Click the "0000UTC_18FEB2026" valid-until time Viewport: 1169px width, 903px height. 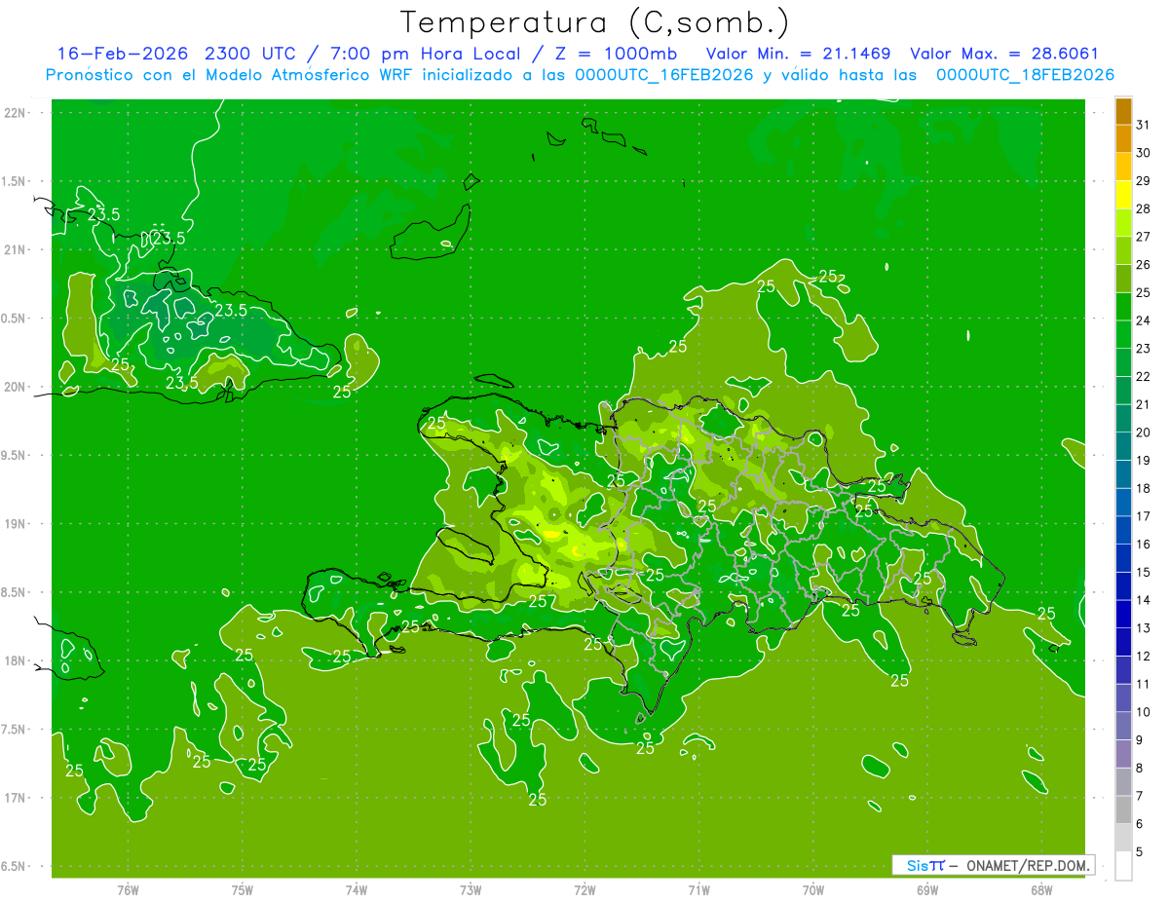pyautogui.click(x=1025, y=75)
